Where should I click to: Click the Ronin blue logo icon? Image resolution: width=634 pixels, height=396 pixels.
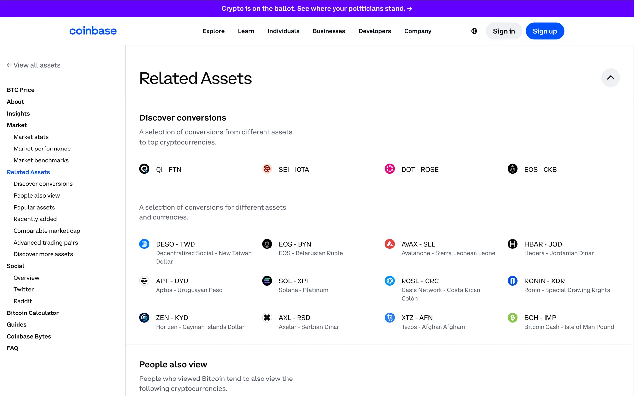pyautogui.click(x=512, y=281)
